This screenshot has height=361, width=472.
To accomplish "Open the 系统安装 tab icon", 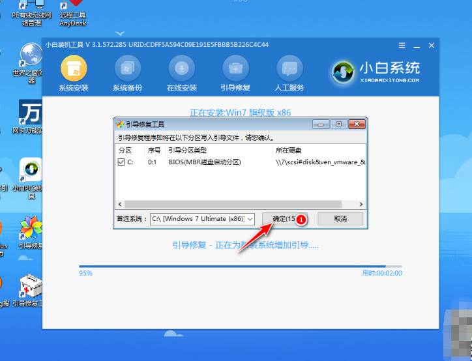I will pos(74,68).
